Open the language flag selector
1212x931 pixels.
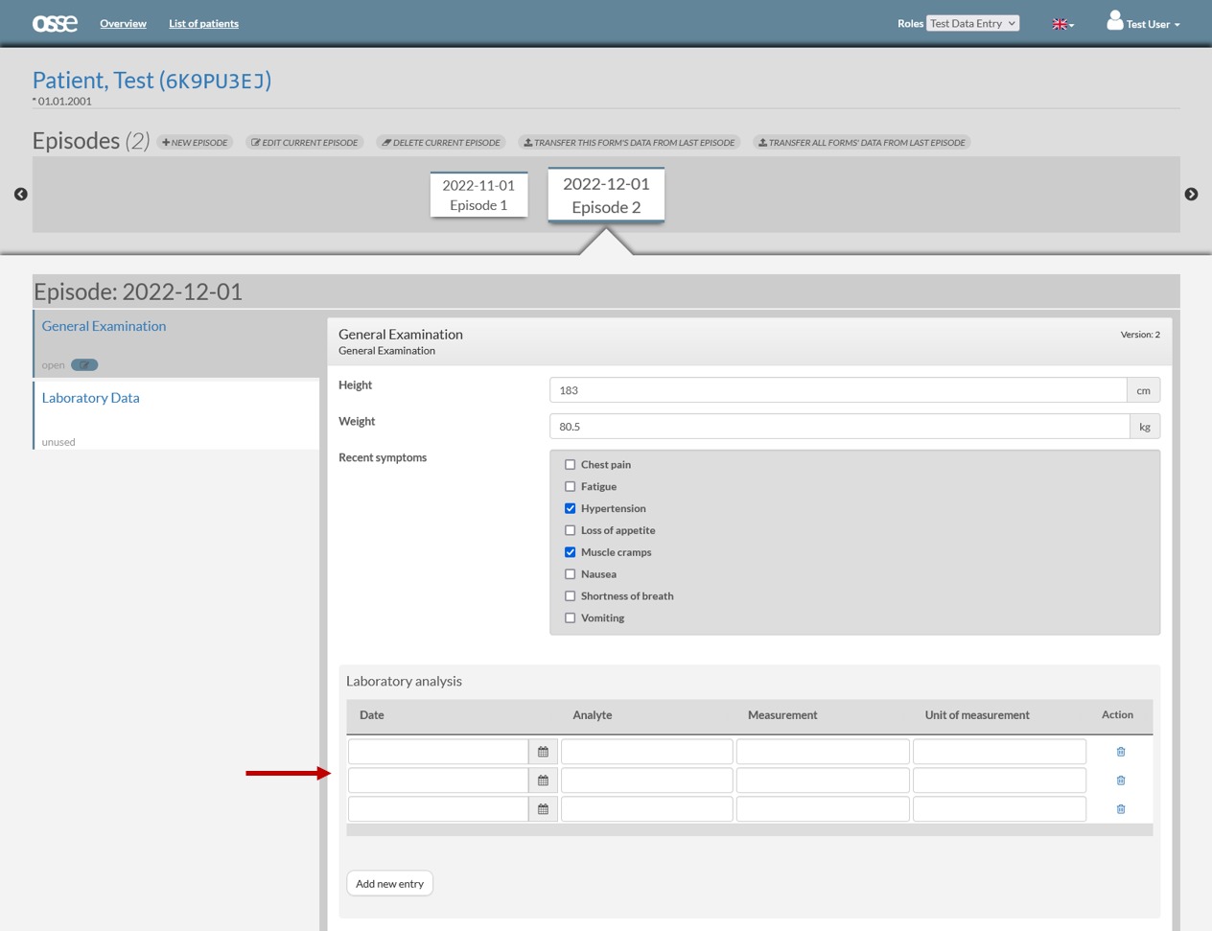coord(1062,24)
